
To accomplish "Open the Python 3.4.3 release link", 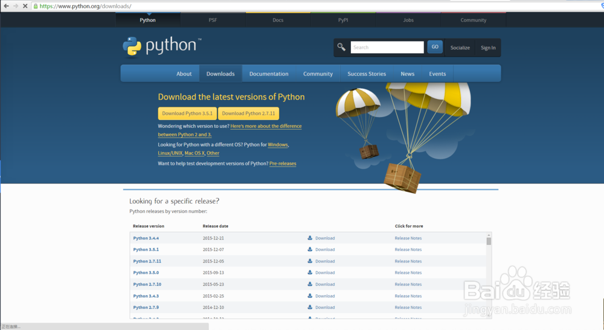I will tap(146, 296).
